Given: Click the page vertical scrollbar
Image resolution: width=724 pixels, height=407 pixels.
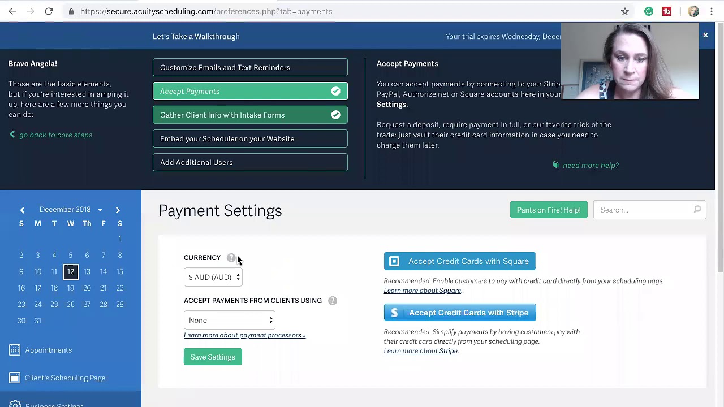Looking at the screenshot, I should pyautogui.click(x=719, y=147).
